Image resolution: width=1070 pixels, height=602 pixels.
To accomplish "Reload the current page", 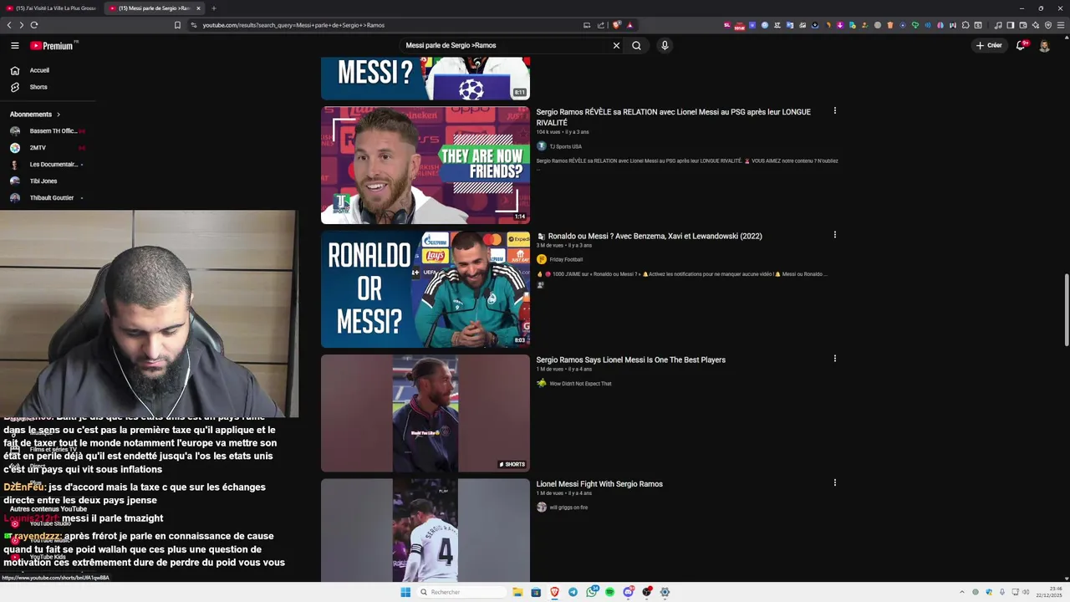I will click(x=34, y=25).
